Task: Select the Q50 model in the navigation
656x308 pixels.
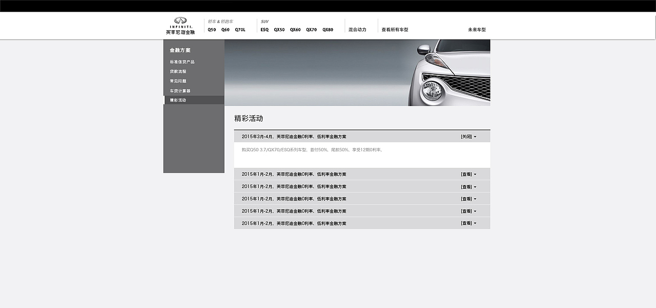Action: 211,30
